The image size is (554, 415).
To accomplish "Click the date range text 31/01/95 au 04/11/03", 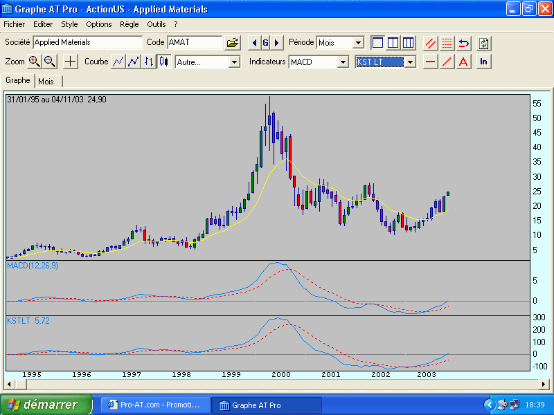I will 45,100.
